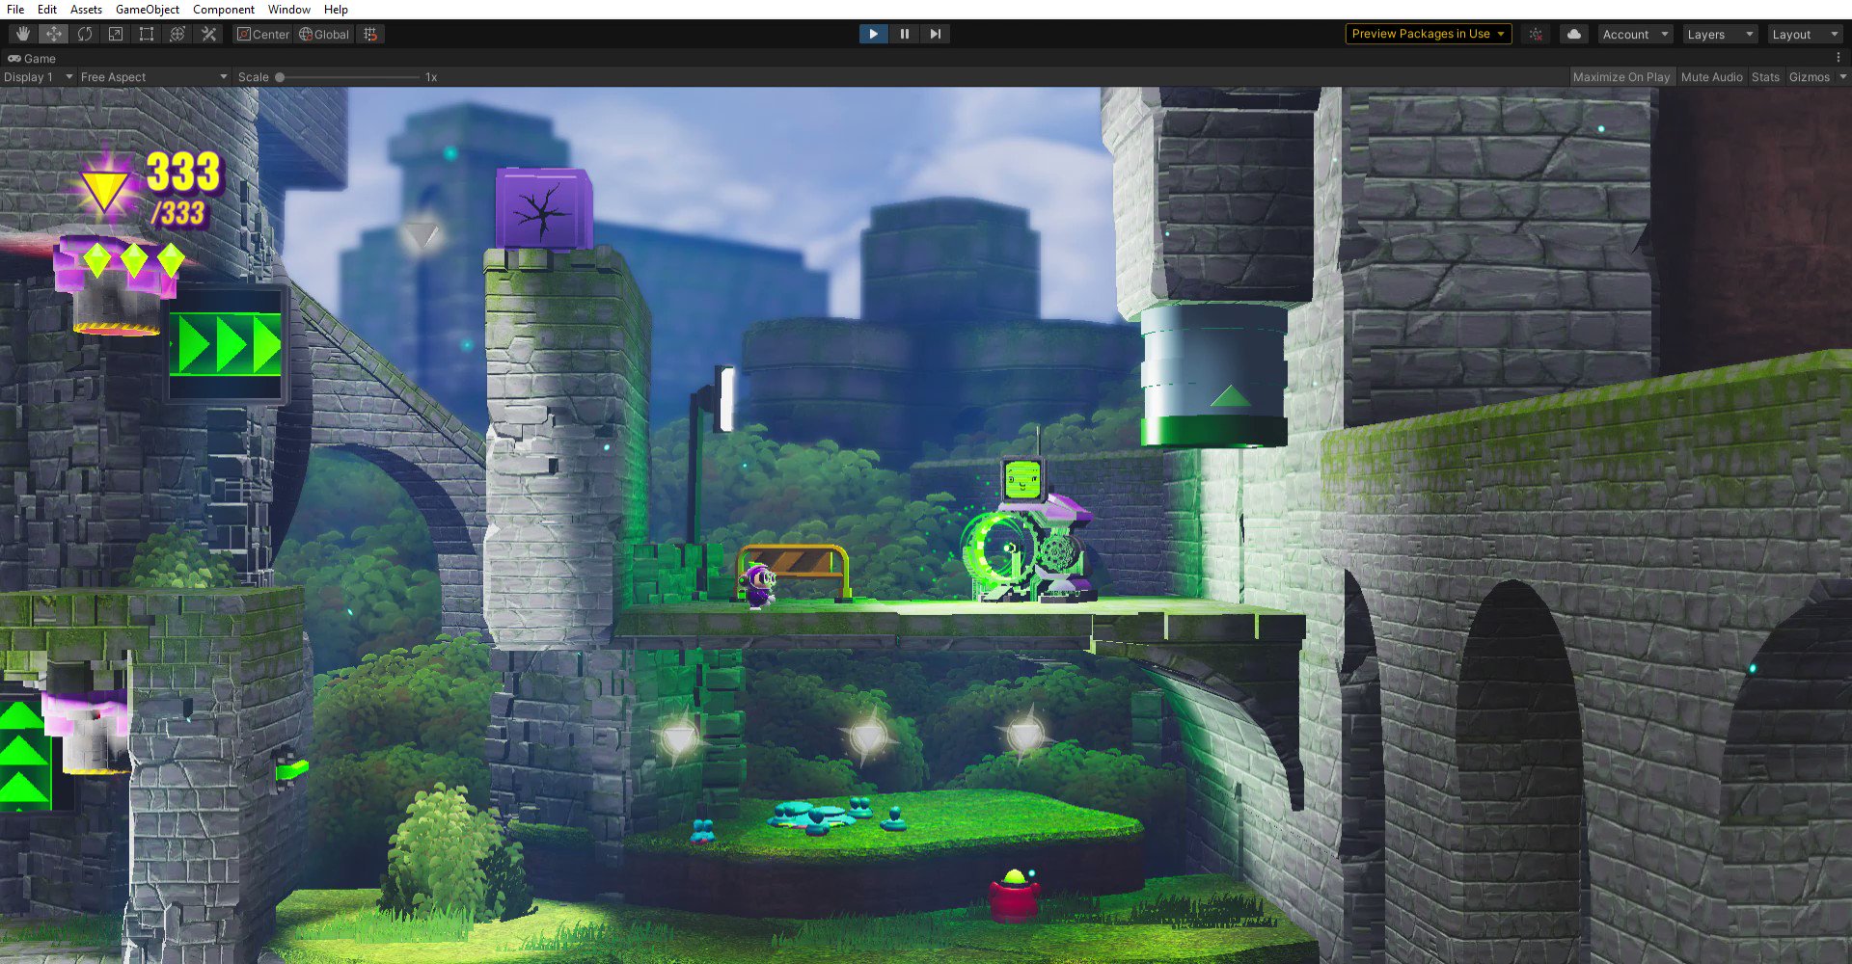Toggle the grid snapping icon
This screenshot has height=964, width=1852.
coord(370,34)
